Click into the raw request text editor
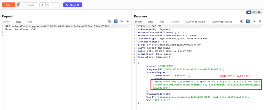This screenshot has height=110, width=264. coord(67,67)
